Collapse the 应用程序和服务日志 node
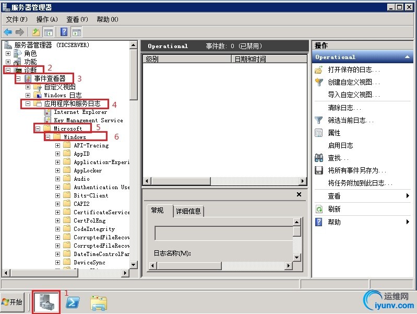This screenshot has width=417, height=314. (28, 103)
